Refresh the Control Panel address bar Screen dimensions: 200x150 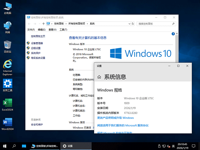pyautogui.click(x=133, y=24)
